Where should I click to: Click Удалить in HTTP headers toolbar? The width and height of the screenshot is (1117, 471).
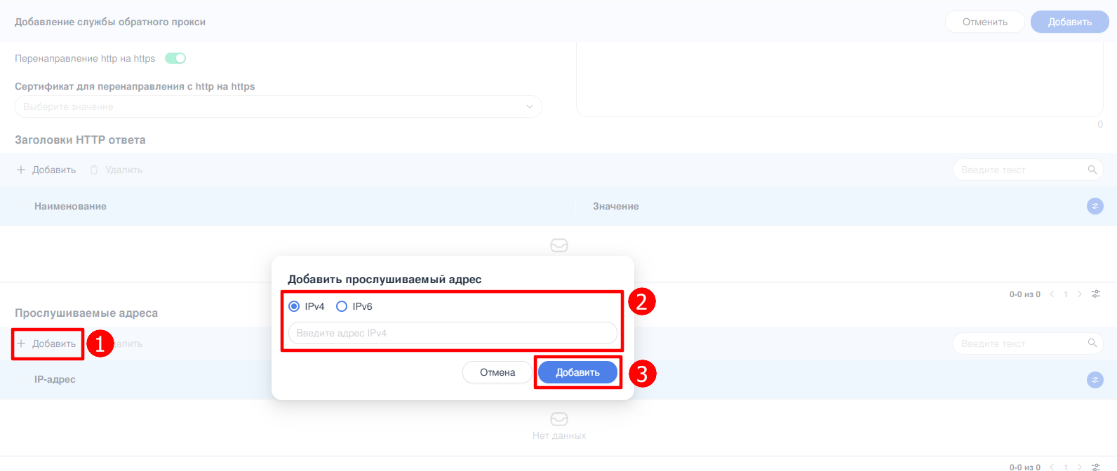click(116, 170)
